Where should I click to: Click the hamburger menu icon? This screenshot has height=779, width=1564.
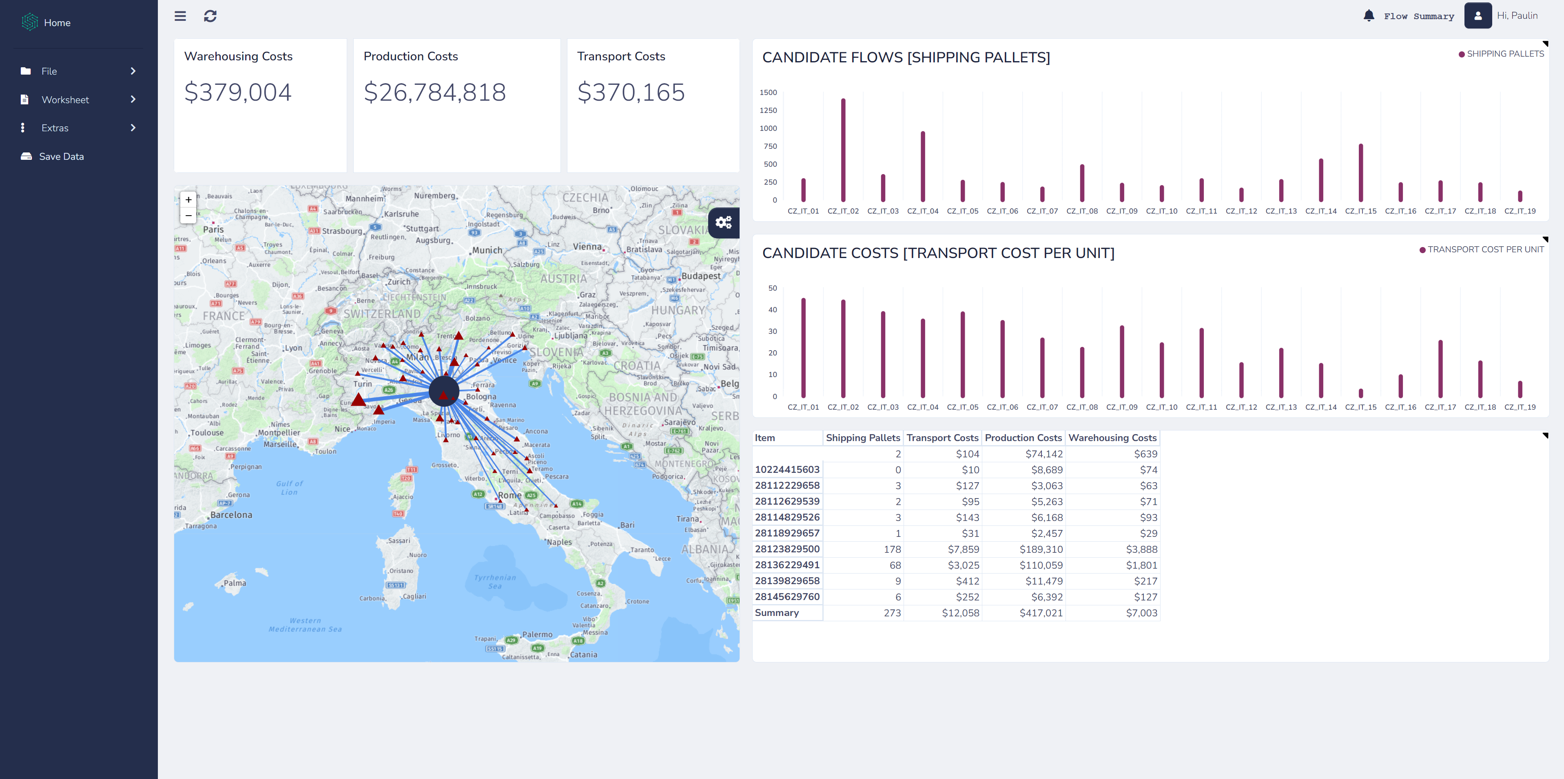pos(180,16)
